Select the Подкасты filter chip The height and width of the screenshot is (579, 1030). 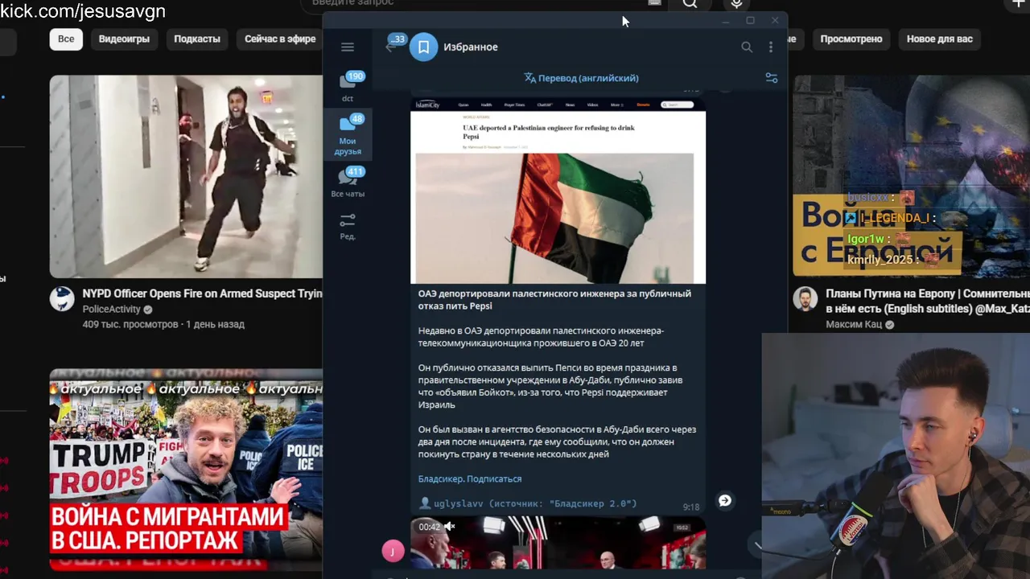197,39
